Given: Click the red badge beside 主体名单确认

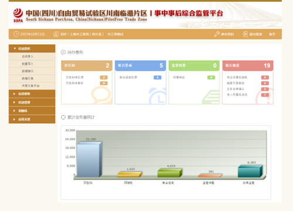Looking at the screenshot, I should click(x=265, y=89).
